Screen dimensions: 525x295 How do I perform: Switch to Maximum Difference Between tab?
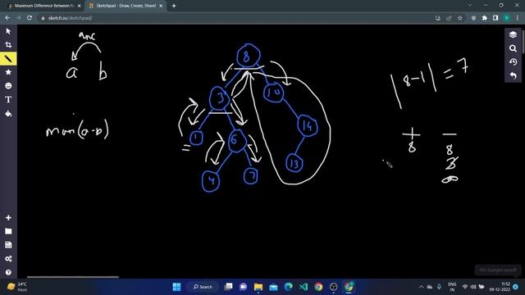[44, 6]
